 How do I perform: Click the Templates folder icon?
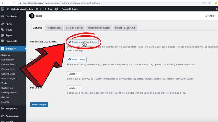(2, 108)
